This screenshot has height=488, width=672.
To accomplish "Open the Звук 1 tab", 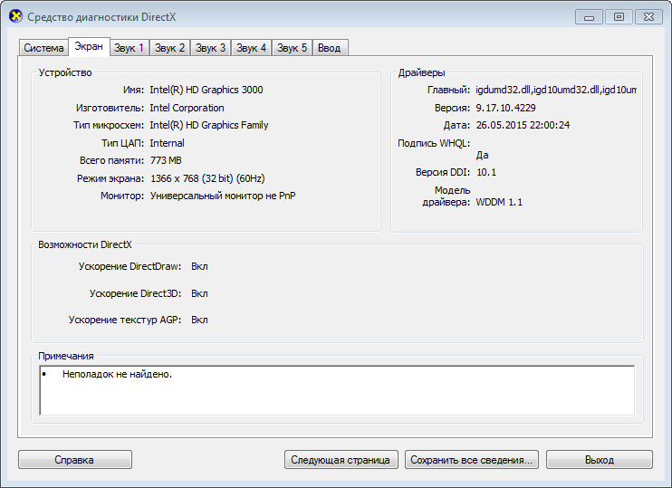I will click(129, 48).
